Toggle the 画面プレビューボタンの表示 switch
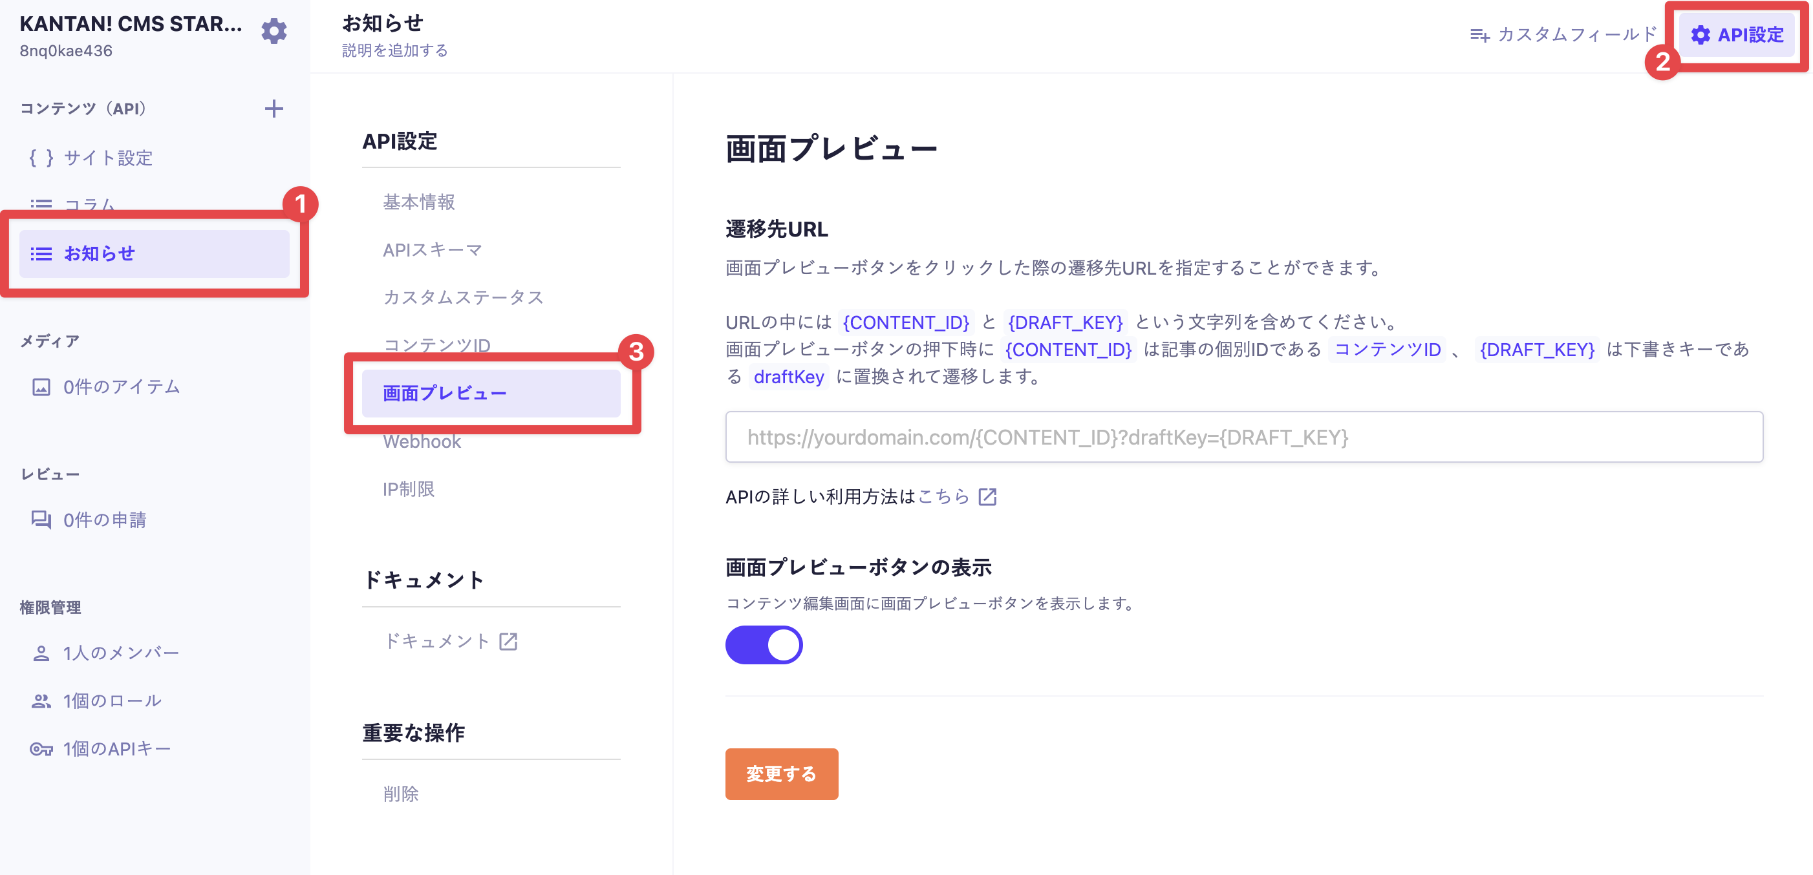This screenshot has width=1813, height=875. pyautogui.click(x=764, y=644)
